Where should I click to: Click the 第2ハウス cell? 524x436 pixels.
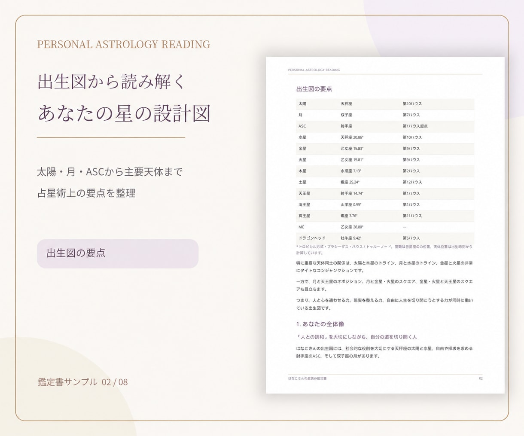(411, 171)
